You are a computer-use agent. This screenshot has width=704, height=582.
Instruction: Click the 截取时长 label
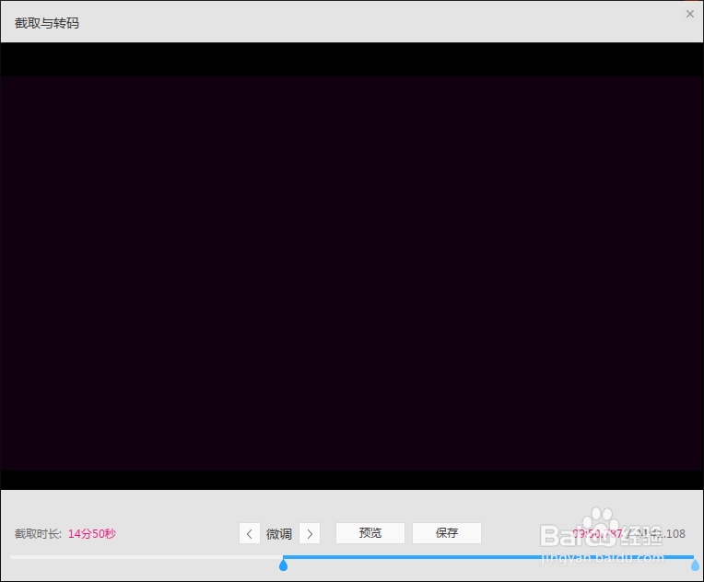point(38,533)
